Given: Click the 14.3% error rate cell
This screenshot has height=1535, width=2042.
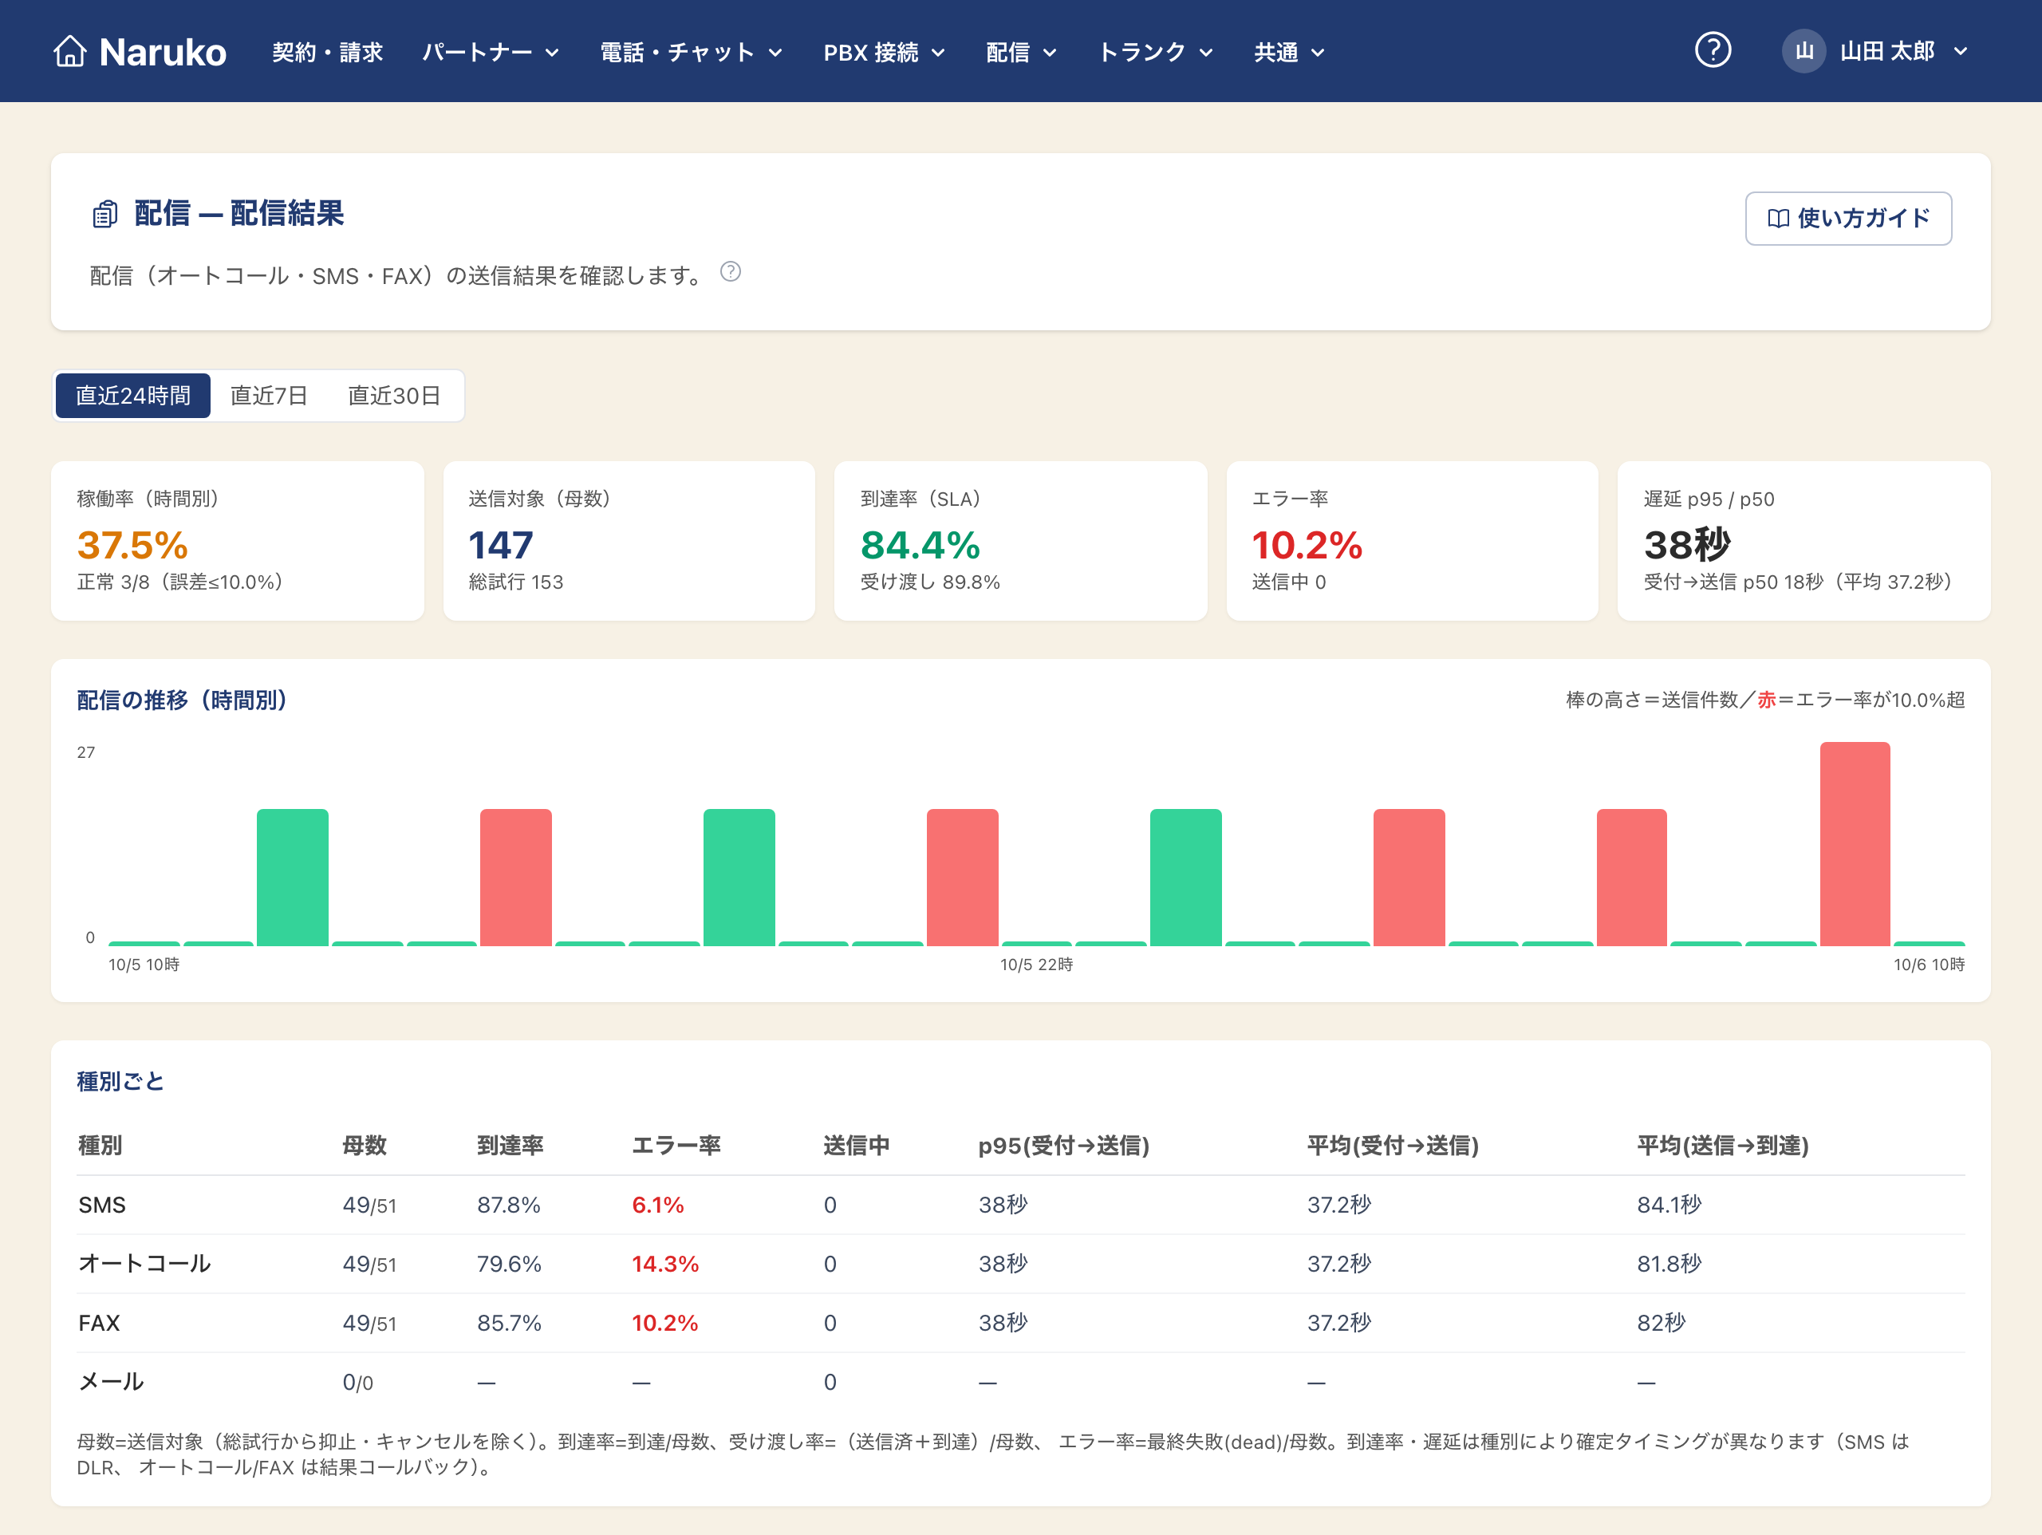Looking at the screenshot, I should coord(664,1264).
